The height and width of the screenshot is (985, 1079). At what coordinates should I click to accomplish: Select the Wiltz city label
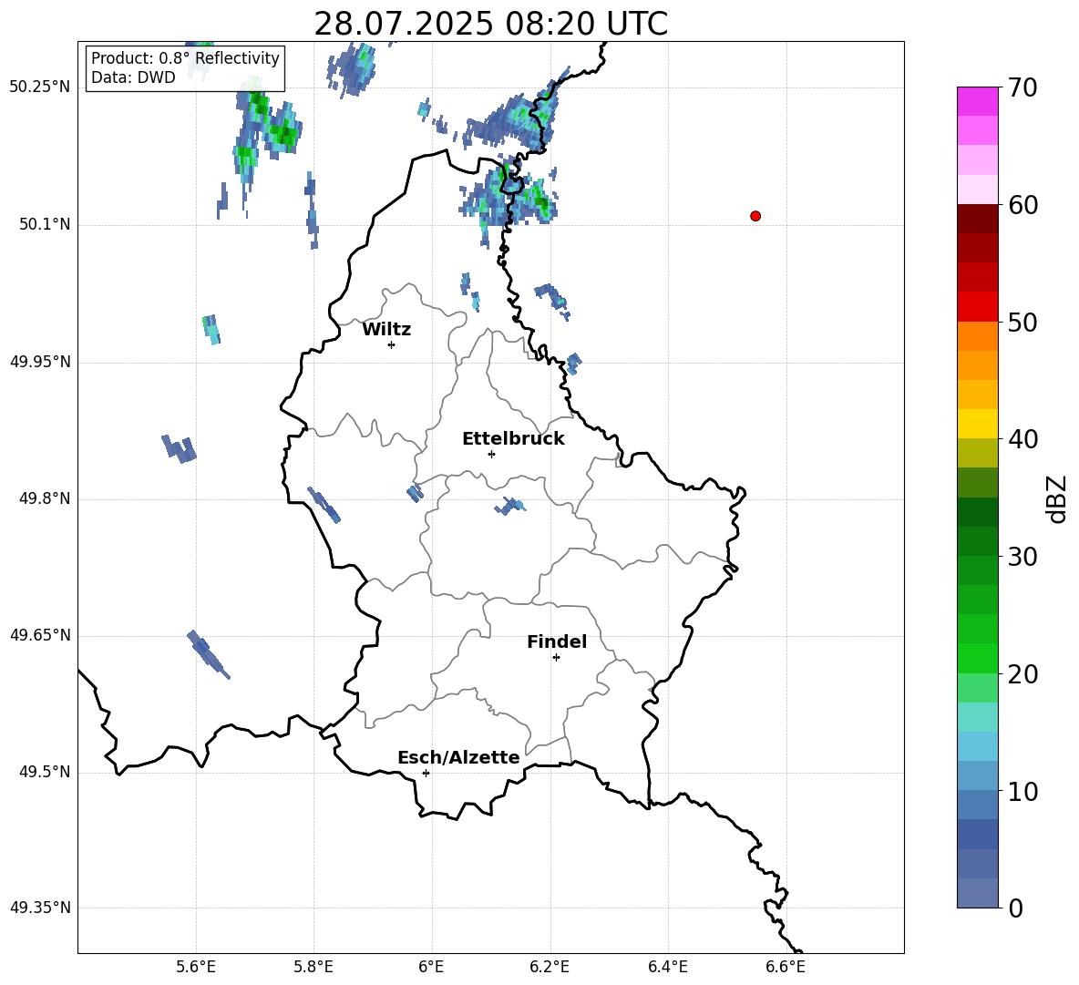(386, 330)
